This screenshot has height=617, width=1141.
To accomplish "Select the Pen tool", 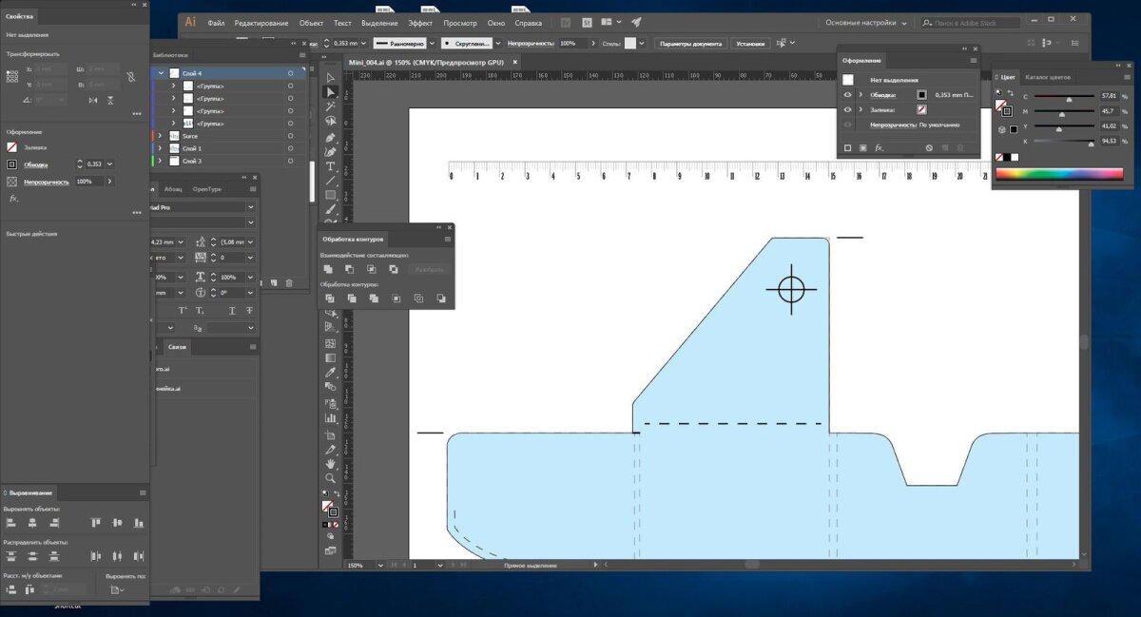I will tap(330, 136).
